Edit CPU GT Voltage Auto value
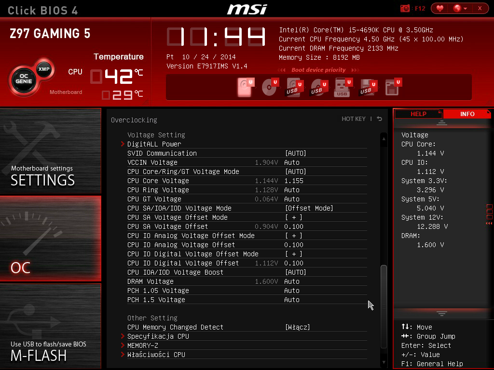 (x=292, y=199)
